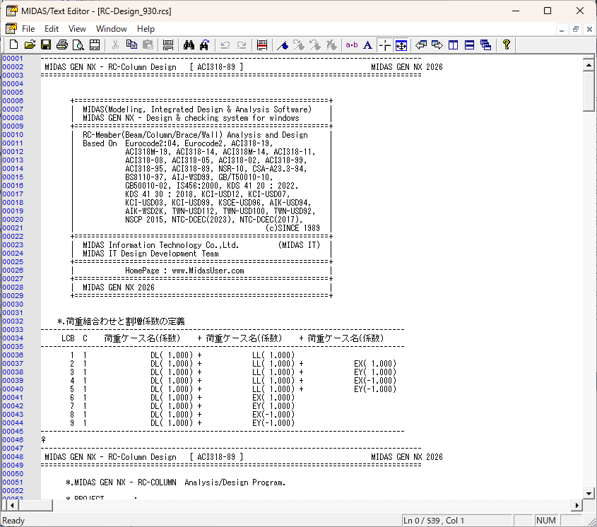Viewport: 597px width, 527px height.
Task: Toggle the full-view arrows icon
Action: 401,45
